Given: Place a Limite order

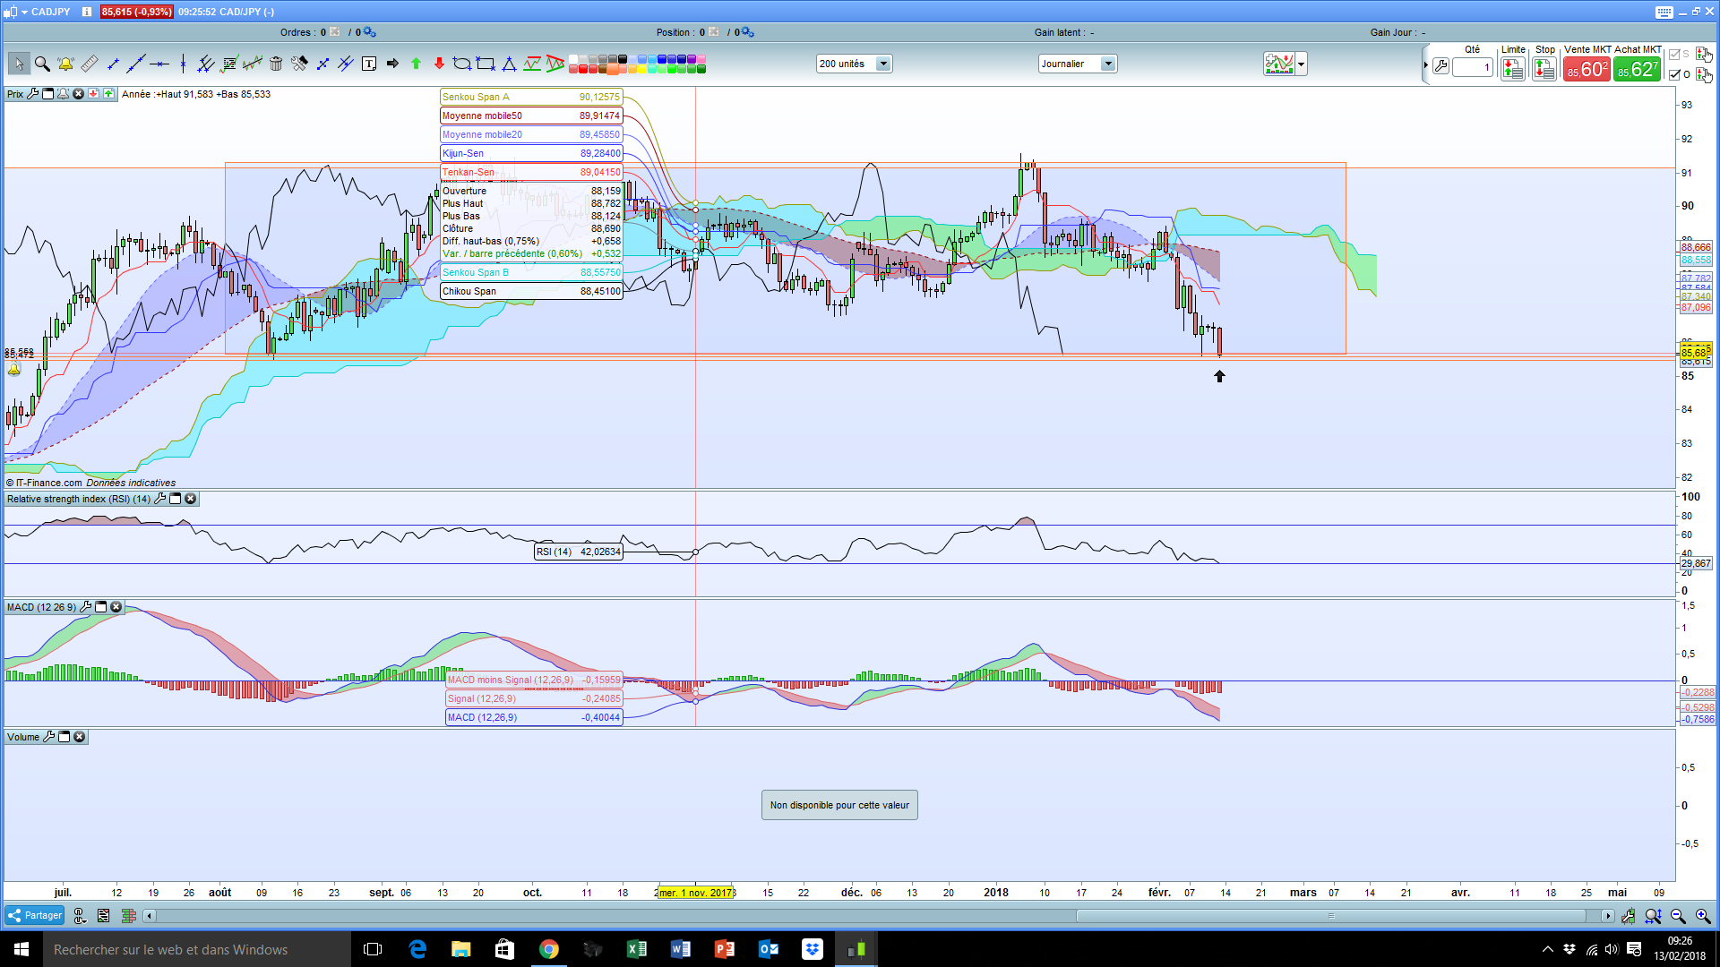Looking at the screenshot, I should pos(1513,68).
